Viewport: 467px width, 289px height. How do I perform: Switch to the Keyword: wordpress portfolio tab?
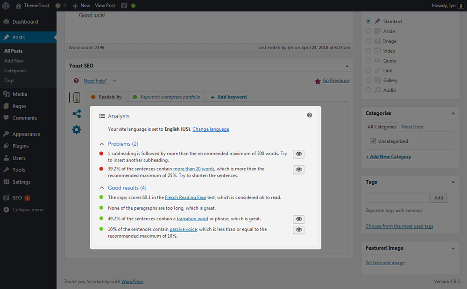click(x=166, y=97)
